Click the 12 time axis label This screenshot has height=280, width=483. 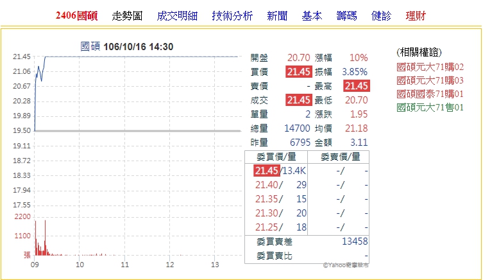coord(170,265)
